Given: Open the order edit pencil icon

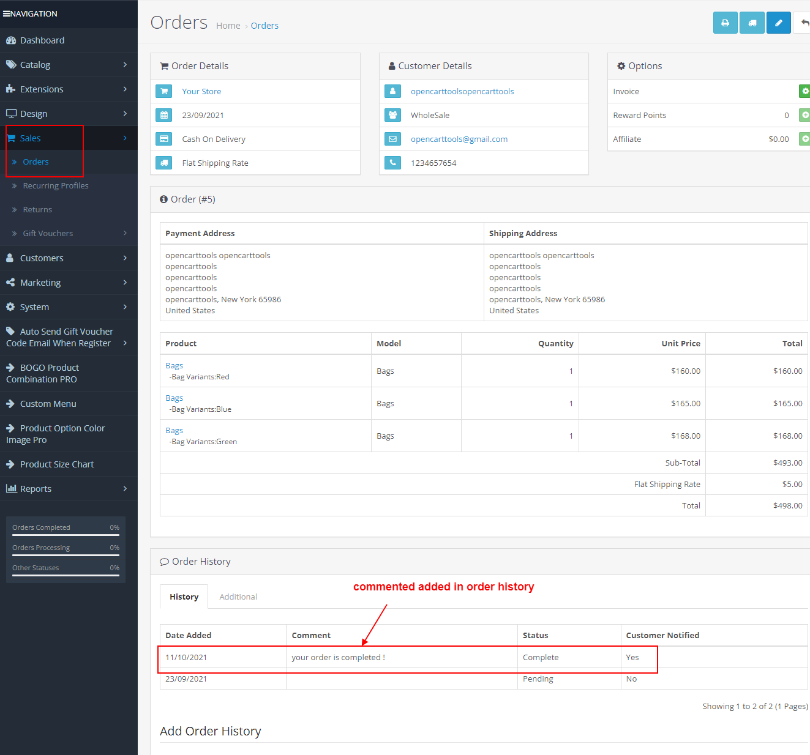Looking at the screenshot, I should (778, 22).
